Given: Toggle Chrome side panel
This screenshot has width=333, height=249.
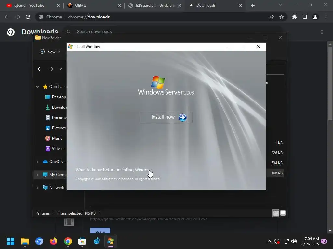Looking at the screenshot, I should point(305,17).
